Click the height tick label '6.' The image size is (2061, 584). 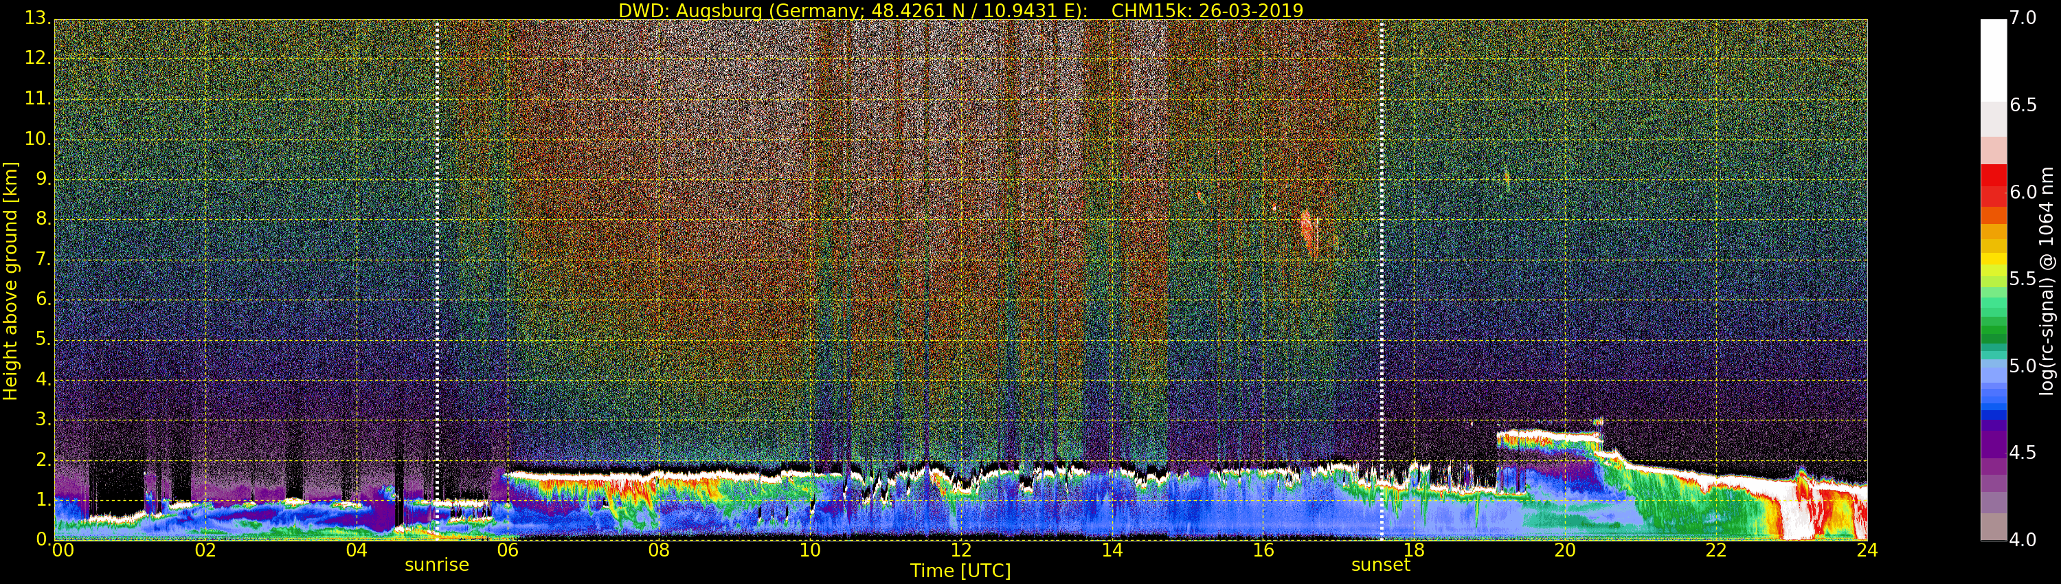point(43,298)
